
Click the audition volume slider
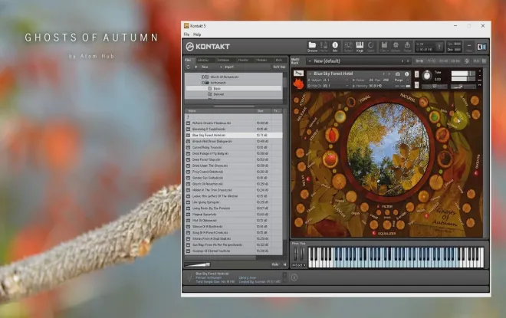(198, 265)
